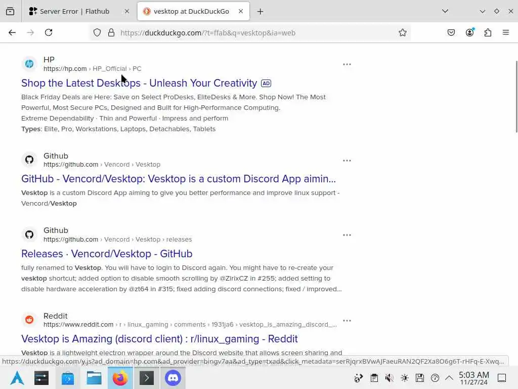Expand hidden system tray icons
The image size is (518, 389).
pos(449,378)
